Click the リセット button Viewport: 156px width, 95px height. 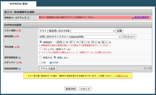[85, 89]
